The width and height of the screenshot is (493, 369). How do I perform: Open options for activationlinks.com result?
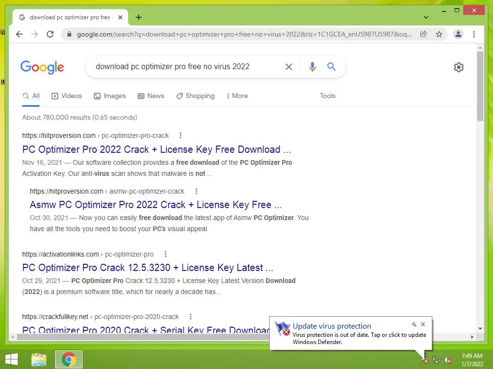click(166, 254)
